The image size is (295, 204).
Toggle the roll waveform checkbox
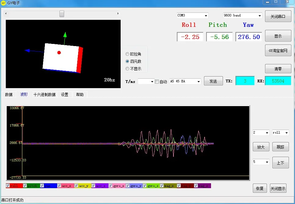tap(8, 186)
